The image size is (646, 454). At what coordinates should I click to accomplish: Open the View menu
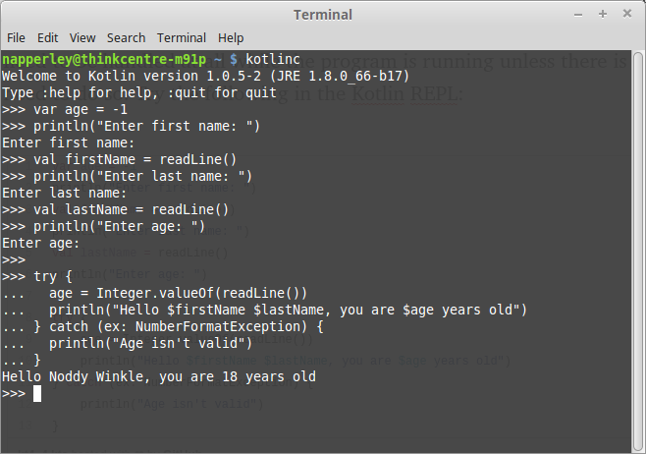[x=82, y=38]
